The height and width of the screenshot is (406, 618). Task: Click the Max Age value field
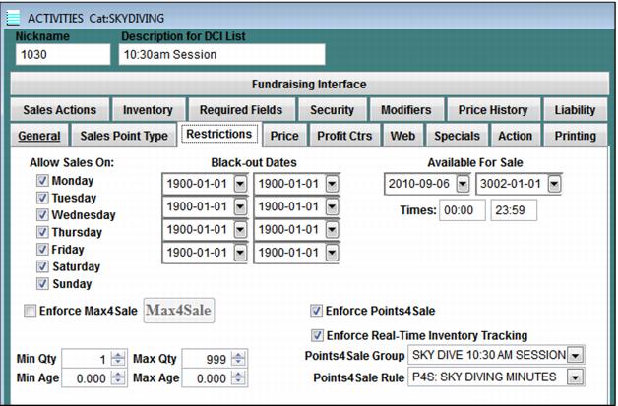pyautogui.click(x=207, y=378)
